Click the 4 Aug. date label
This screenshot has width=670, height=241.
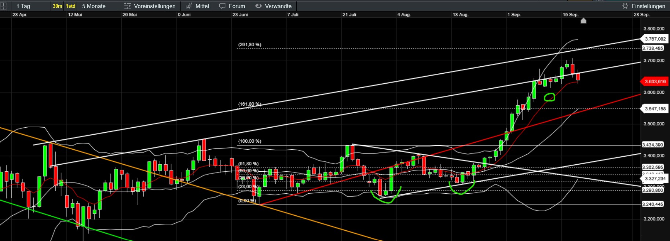pyautogui.click(x=404, y=15)
